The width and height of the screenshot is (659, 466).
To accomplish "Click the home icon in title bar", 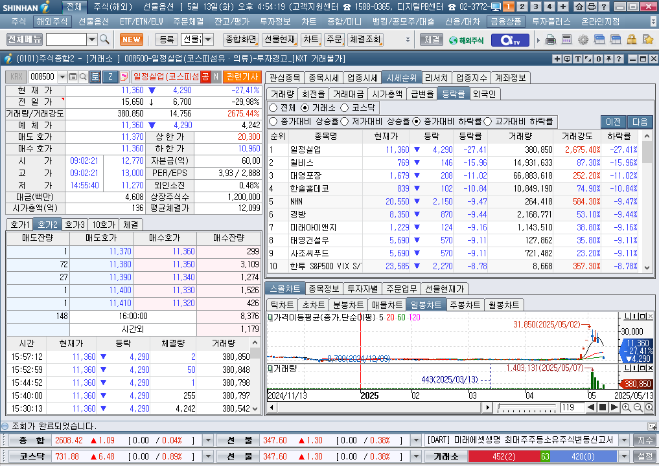I will point(579,6).
